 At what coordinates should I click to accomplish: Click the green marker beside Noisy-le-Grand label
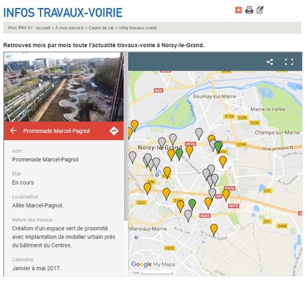(179, 154)
